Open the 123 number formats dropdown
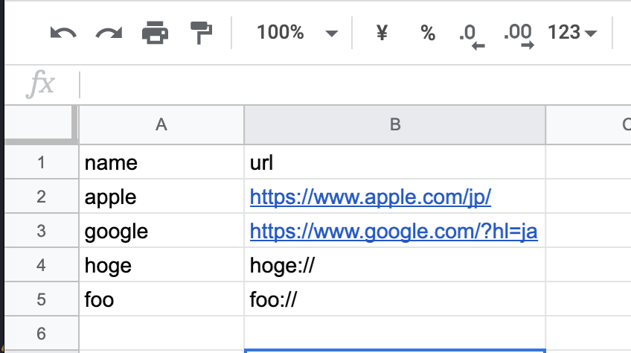Screen dimensions: 631x353 tap(571, 32)
